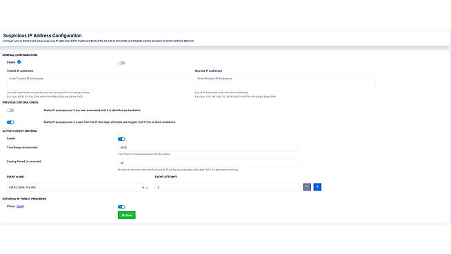Click the green Save button
Screen dimensions: 451x254
click(127, 215)
